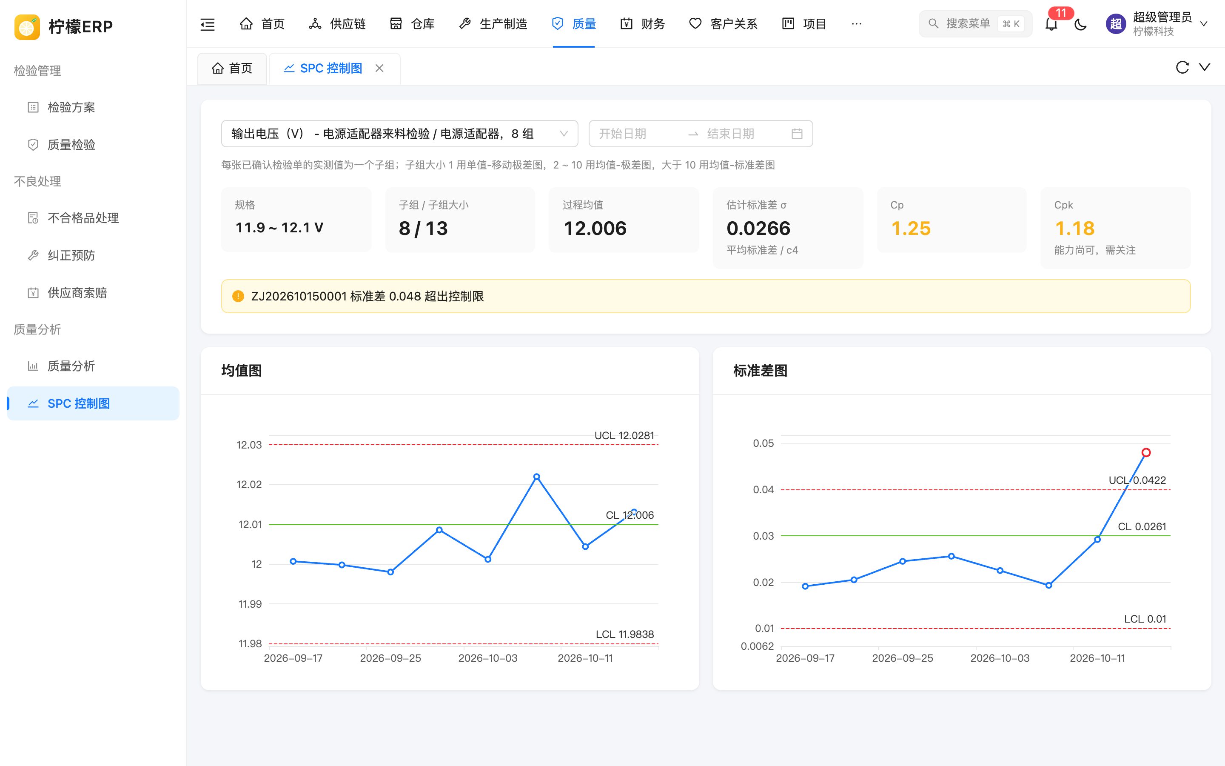The width and height of the screenshot is (1225, 766).
Task: Click the highest data point on 均值图
Action: pyautogui.click(x=536, y=477)
